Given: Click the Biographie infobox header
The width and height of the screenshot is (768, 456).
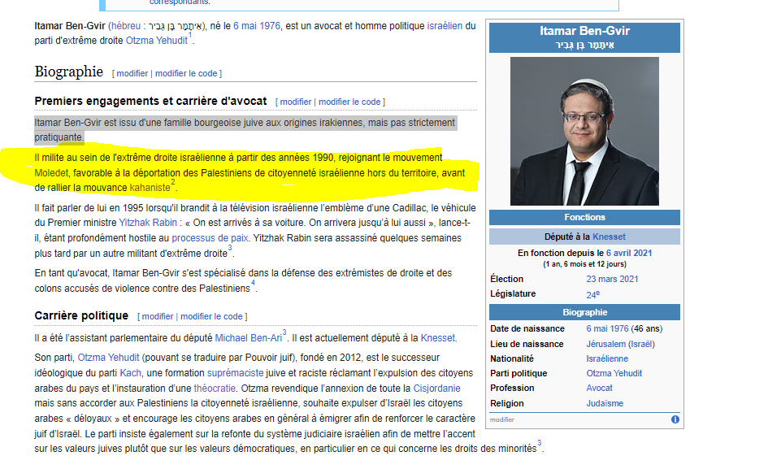Looking at the screenshot, I should 584,312.
